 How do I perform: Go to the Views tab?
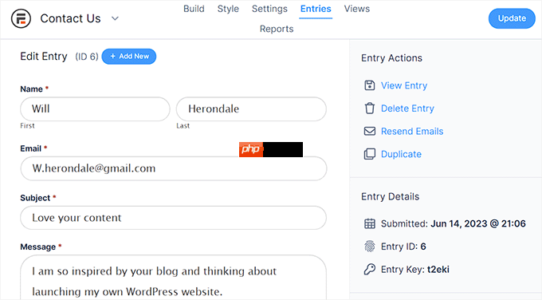click(x=357, y=9)
